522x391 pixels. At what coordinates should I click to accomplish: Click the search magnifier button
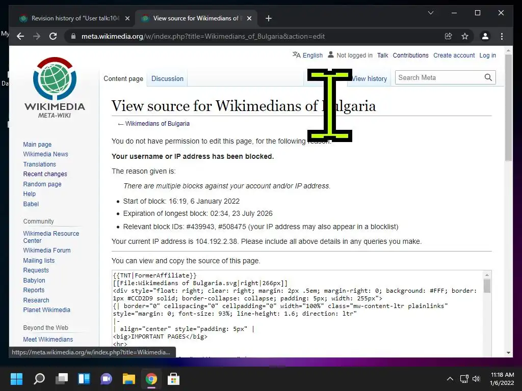[x=488, y=77]
